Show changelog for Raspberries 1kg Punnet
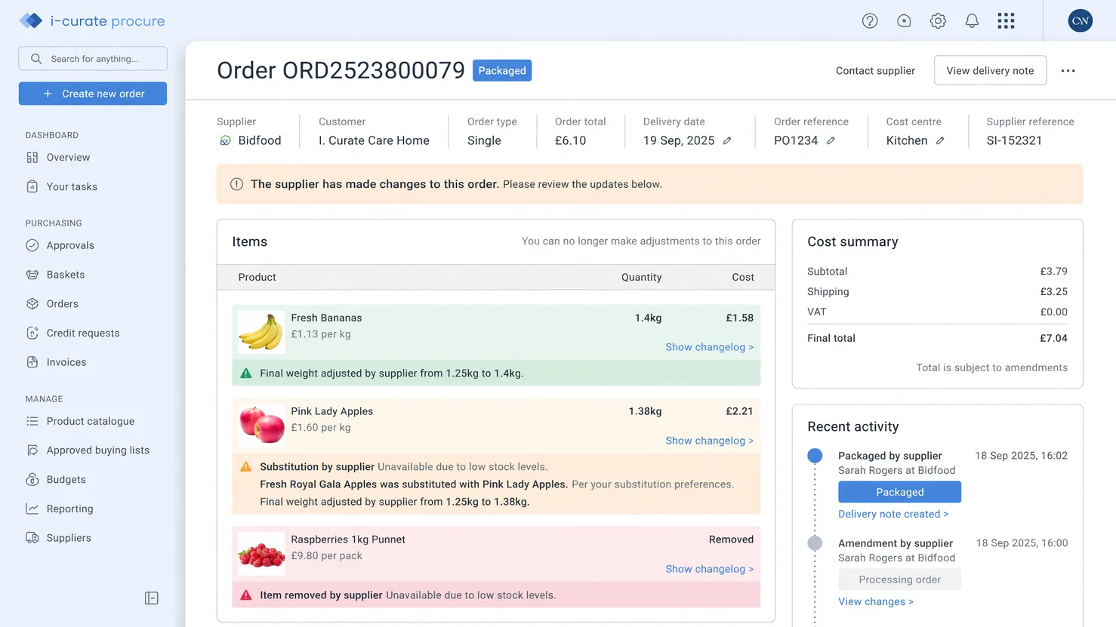 [710, 569]
